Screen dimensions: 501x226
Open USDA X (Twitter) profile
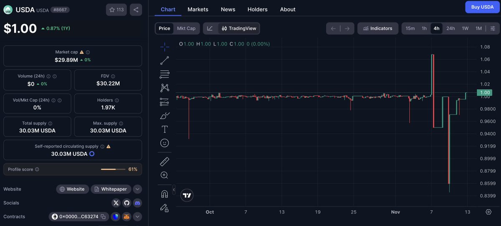(116, 203)
